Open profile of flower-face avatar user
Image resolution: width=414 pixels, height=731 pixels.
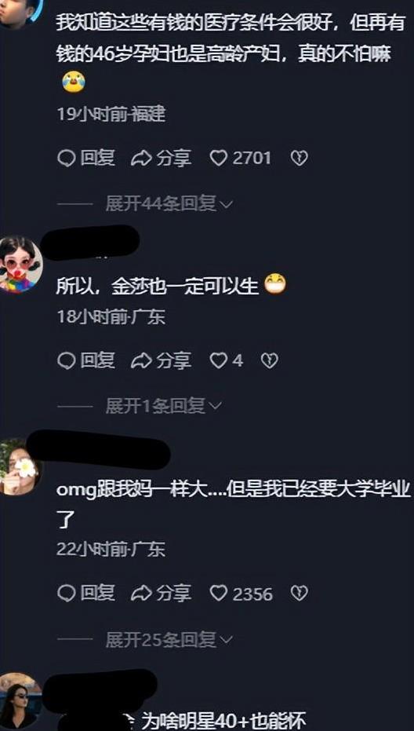[x=20, y=466]
